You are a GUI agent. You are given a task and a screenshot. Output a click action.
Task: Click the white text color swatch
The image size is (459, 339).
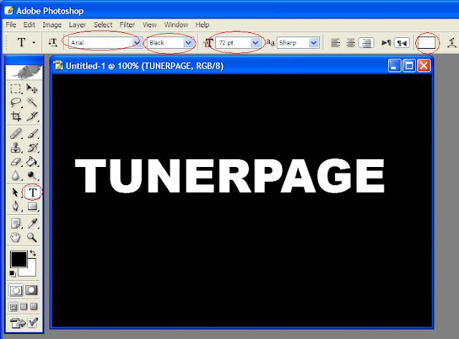pyautogui.click(x=426, y=43)
